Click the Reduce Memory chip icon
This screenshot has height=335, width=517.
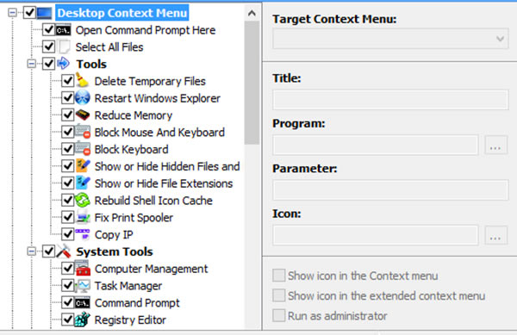click(x=83, y=115)
